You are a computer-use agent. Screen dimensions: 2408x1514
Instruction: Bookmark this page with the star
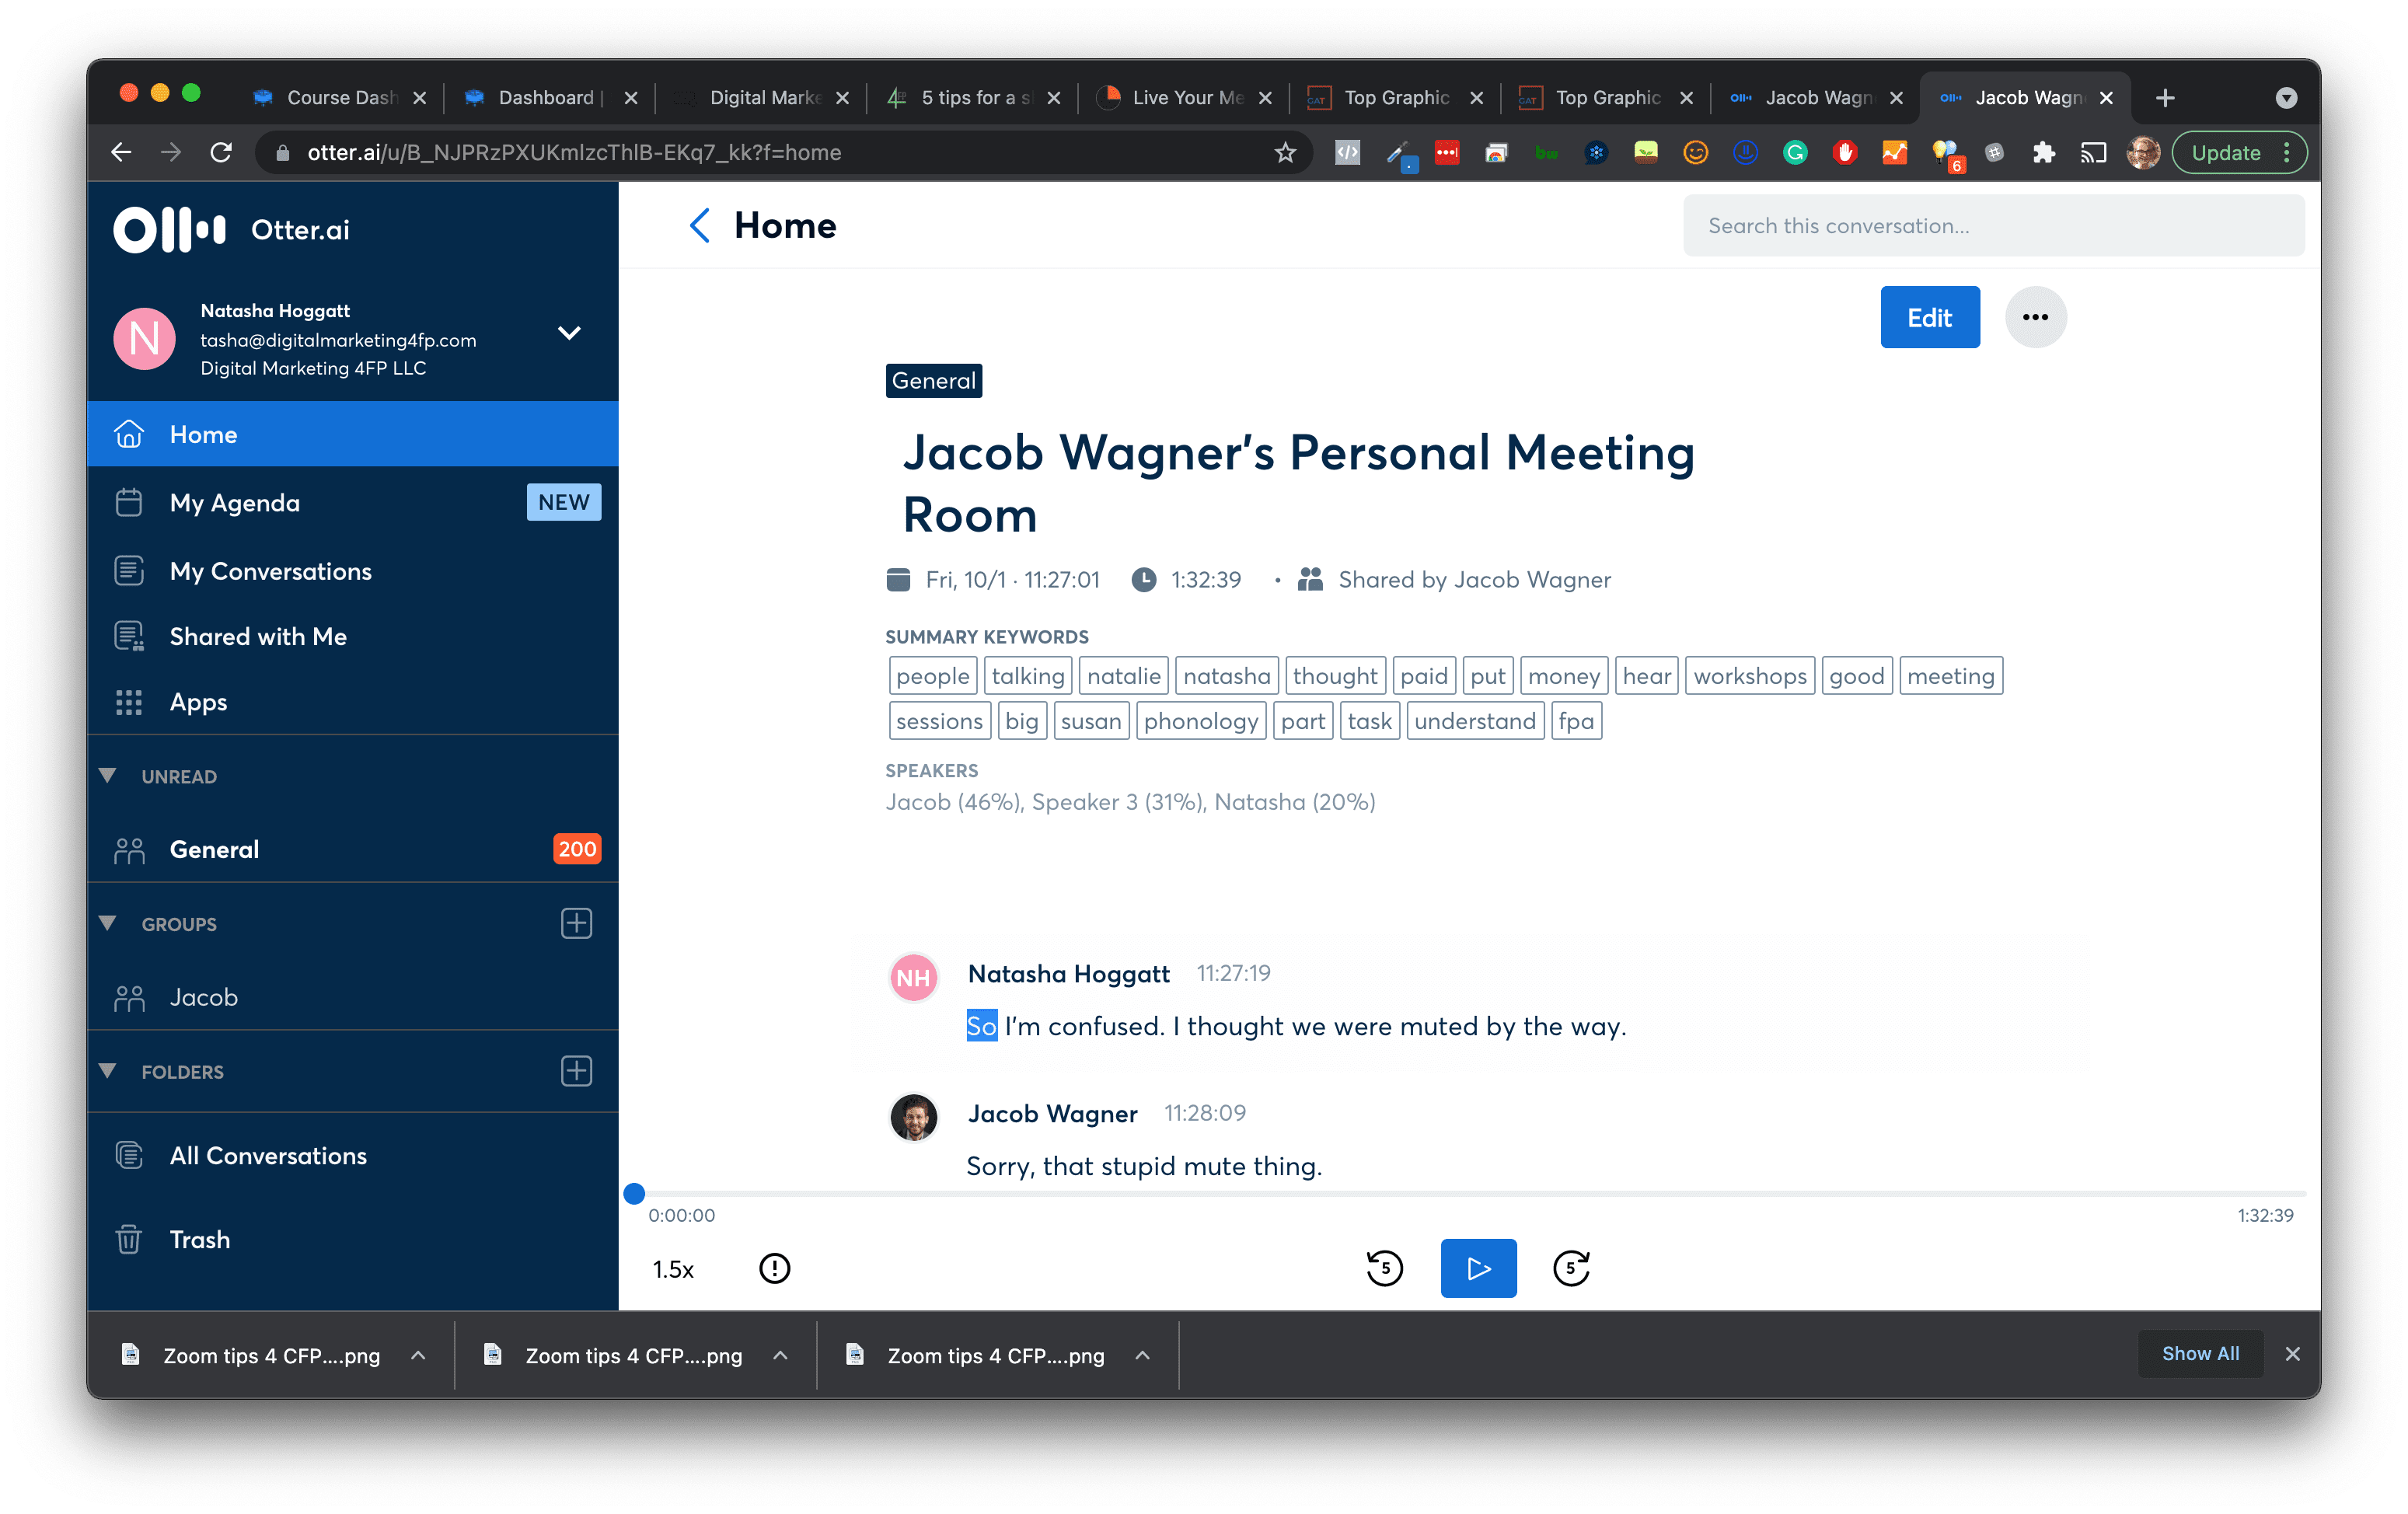click(x=1285, y=152)
